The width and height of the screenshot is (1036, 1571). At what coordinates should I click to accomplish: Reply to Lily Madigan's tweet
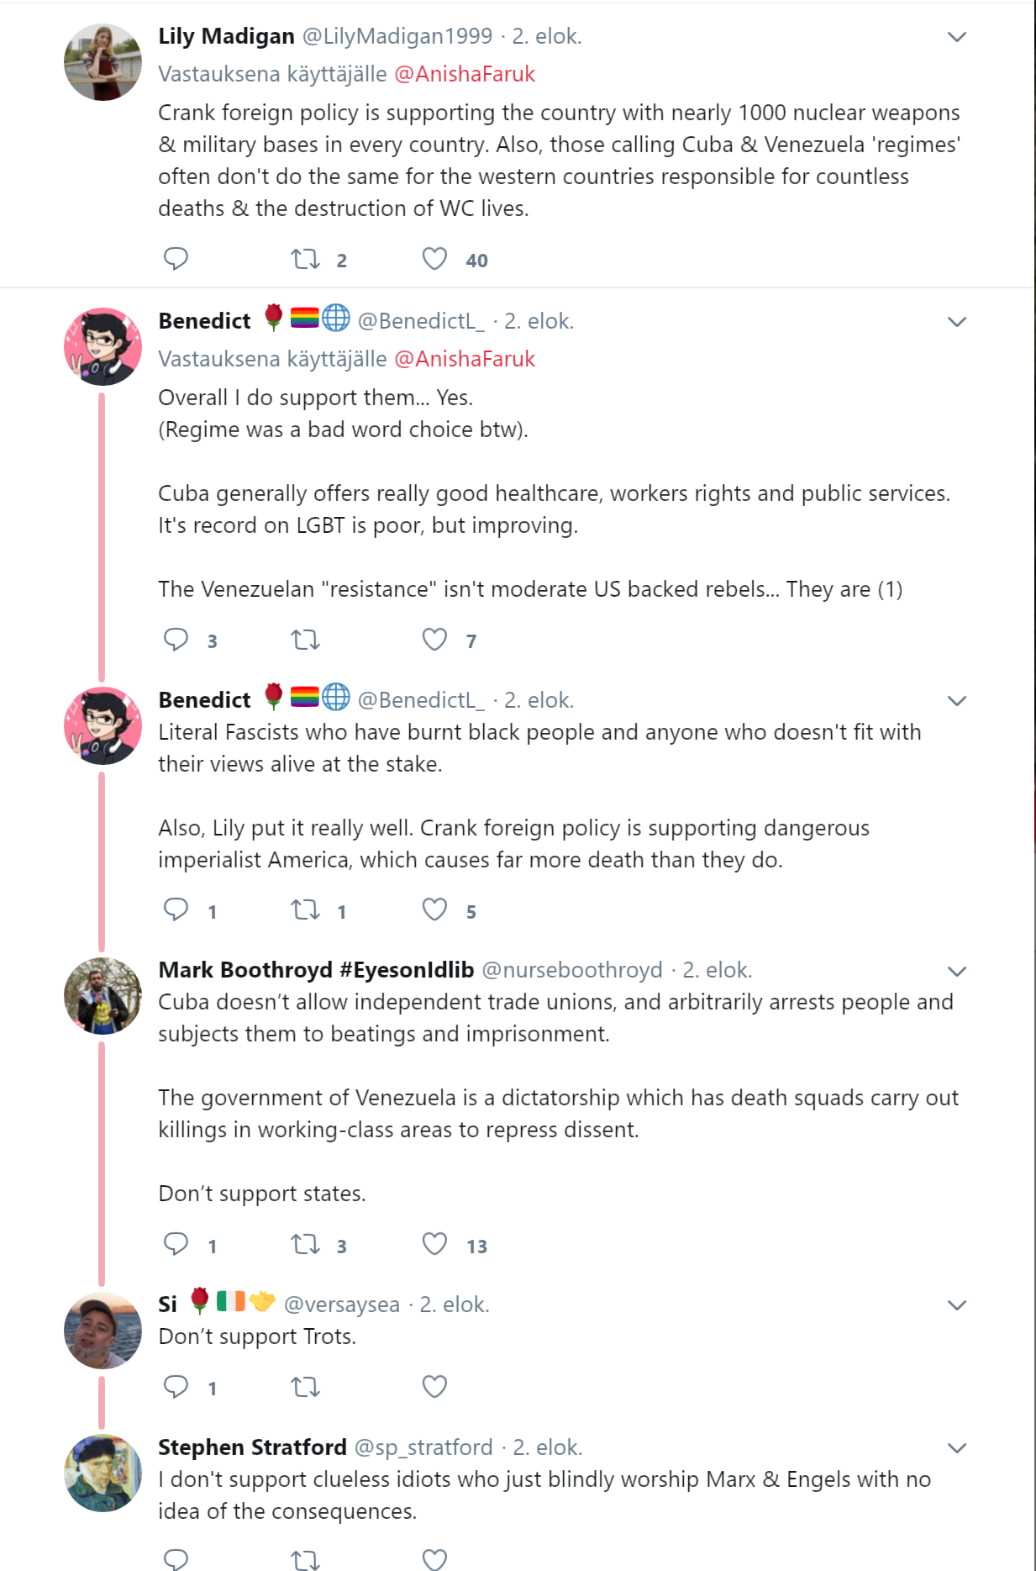pyautogui.click(x=176, y=259)
